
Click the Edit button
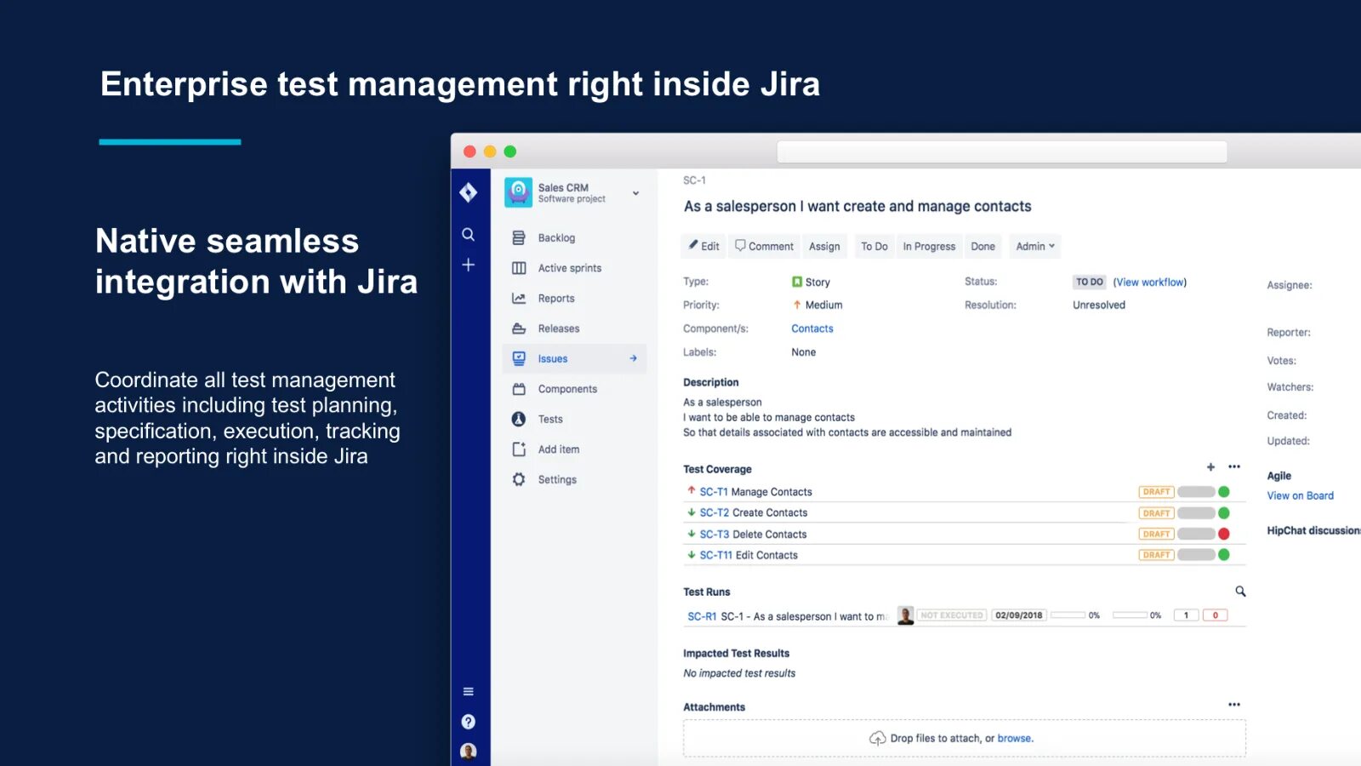[704, 247]
